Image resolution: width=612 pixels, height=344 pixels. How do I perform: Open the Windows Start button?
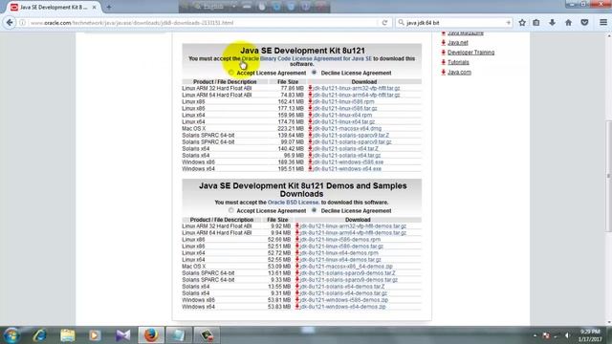click(x=11, y=335)
